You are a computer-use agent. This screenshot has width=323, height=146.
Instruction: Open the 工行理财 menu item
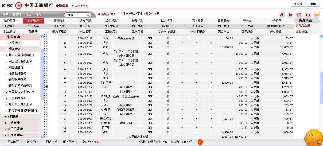[10, 26]
